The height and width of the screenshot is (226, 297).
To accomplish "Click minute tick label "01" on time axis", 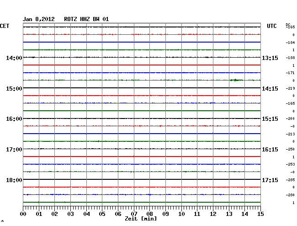I will (x=39, y=214).
